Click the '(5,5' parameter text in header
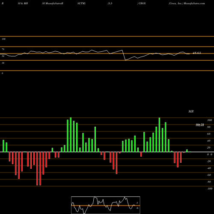 point(110,3)
